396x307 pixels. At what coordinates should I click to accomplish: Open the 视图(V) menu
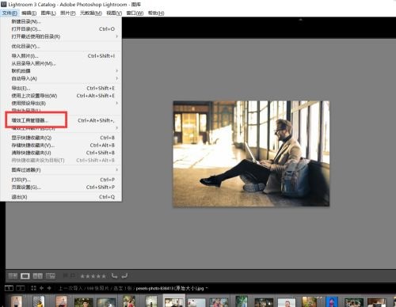point(114,13)
